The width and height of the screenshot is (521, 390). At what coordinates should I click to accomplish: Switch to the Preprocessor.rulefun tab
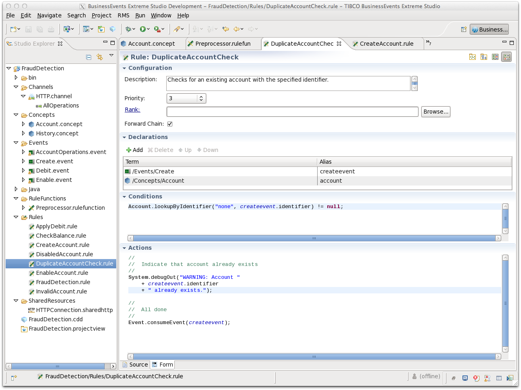[223, 44]
